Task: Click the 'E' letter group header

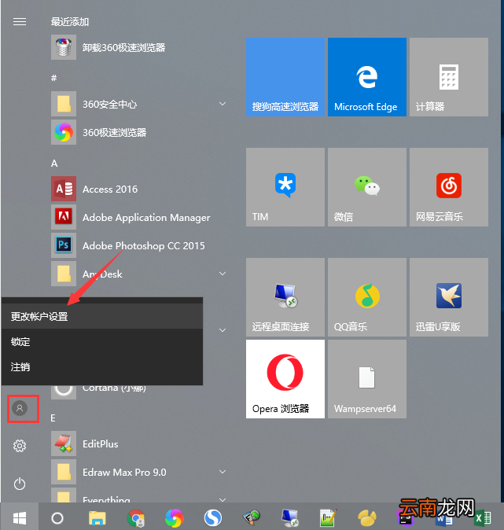Action: point(53,418)
